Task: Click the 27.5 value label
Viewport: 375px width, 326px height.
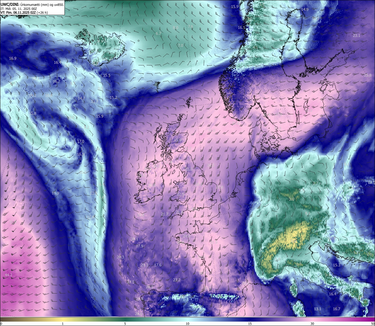Action: tap(130, 282)
